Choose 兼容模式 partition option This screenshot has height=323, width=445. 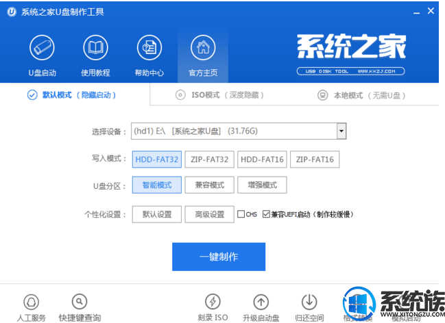[209, 185]
